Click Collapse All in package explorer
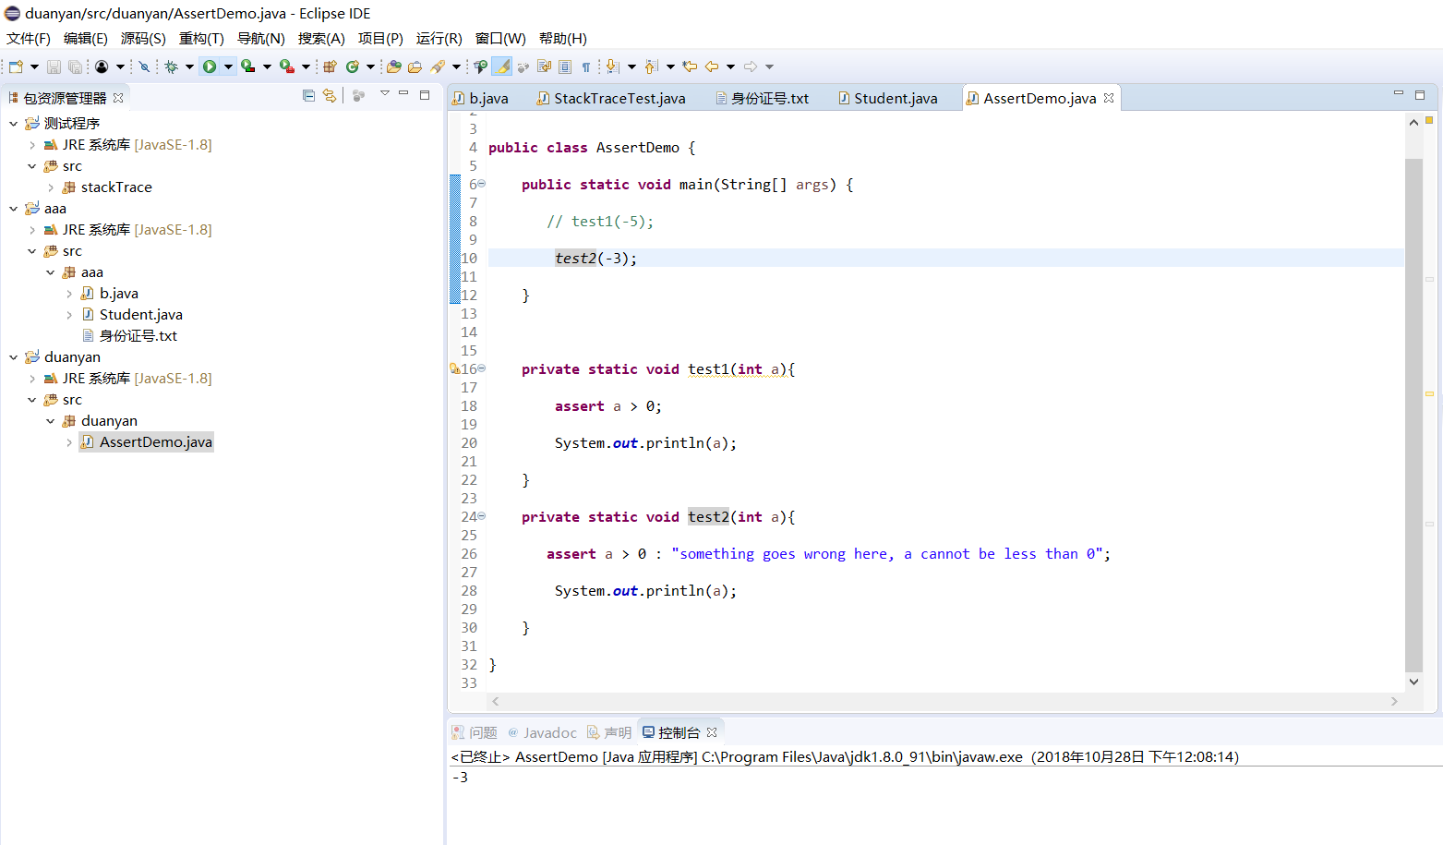 (x=308, y=95)
